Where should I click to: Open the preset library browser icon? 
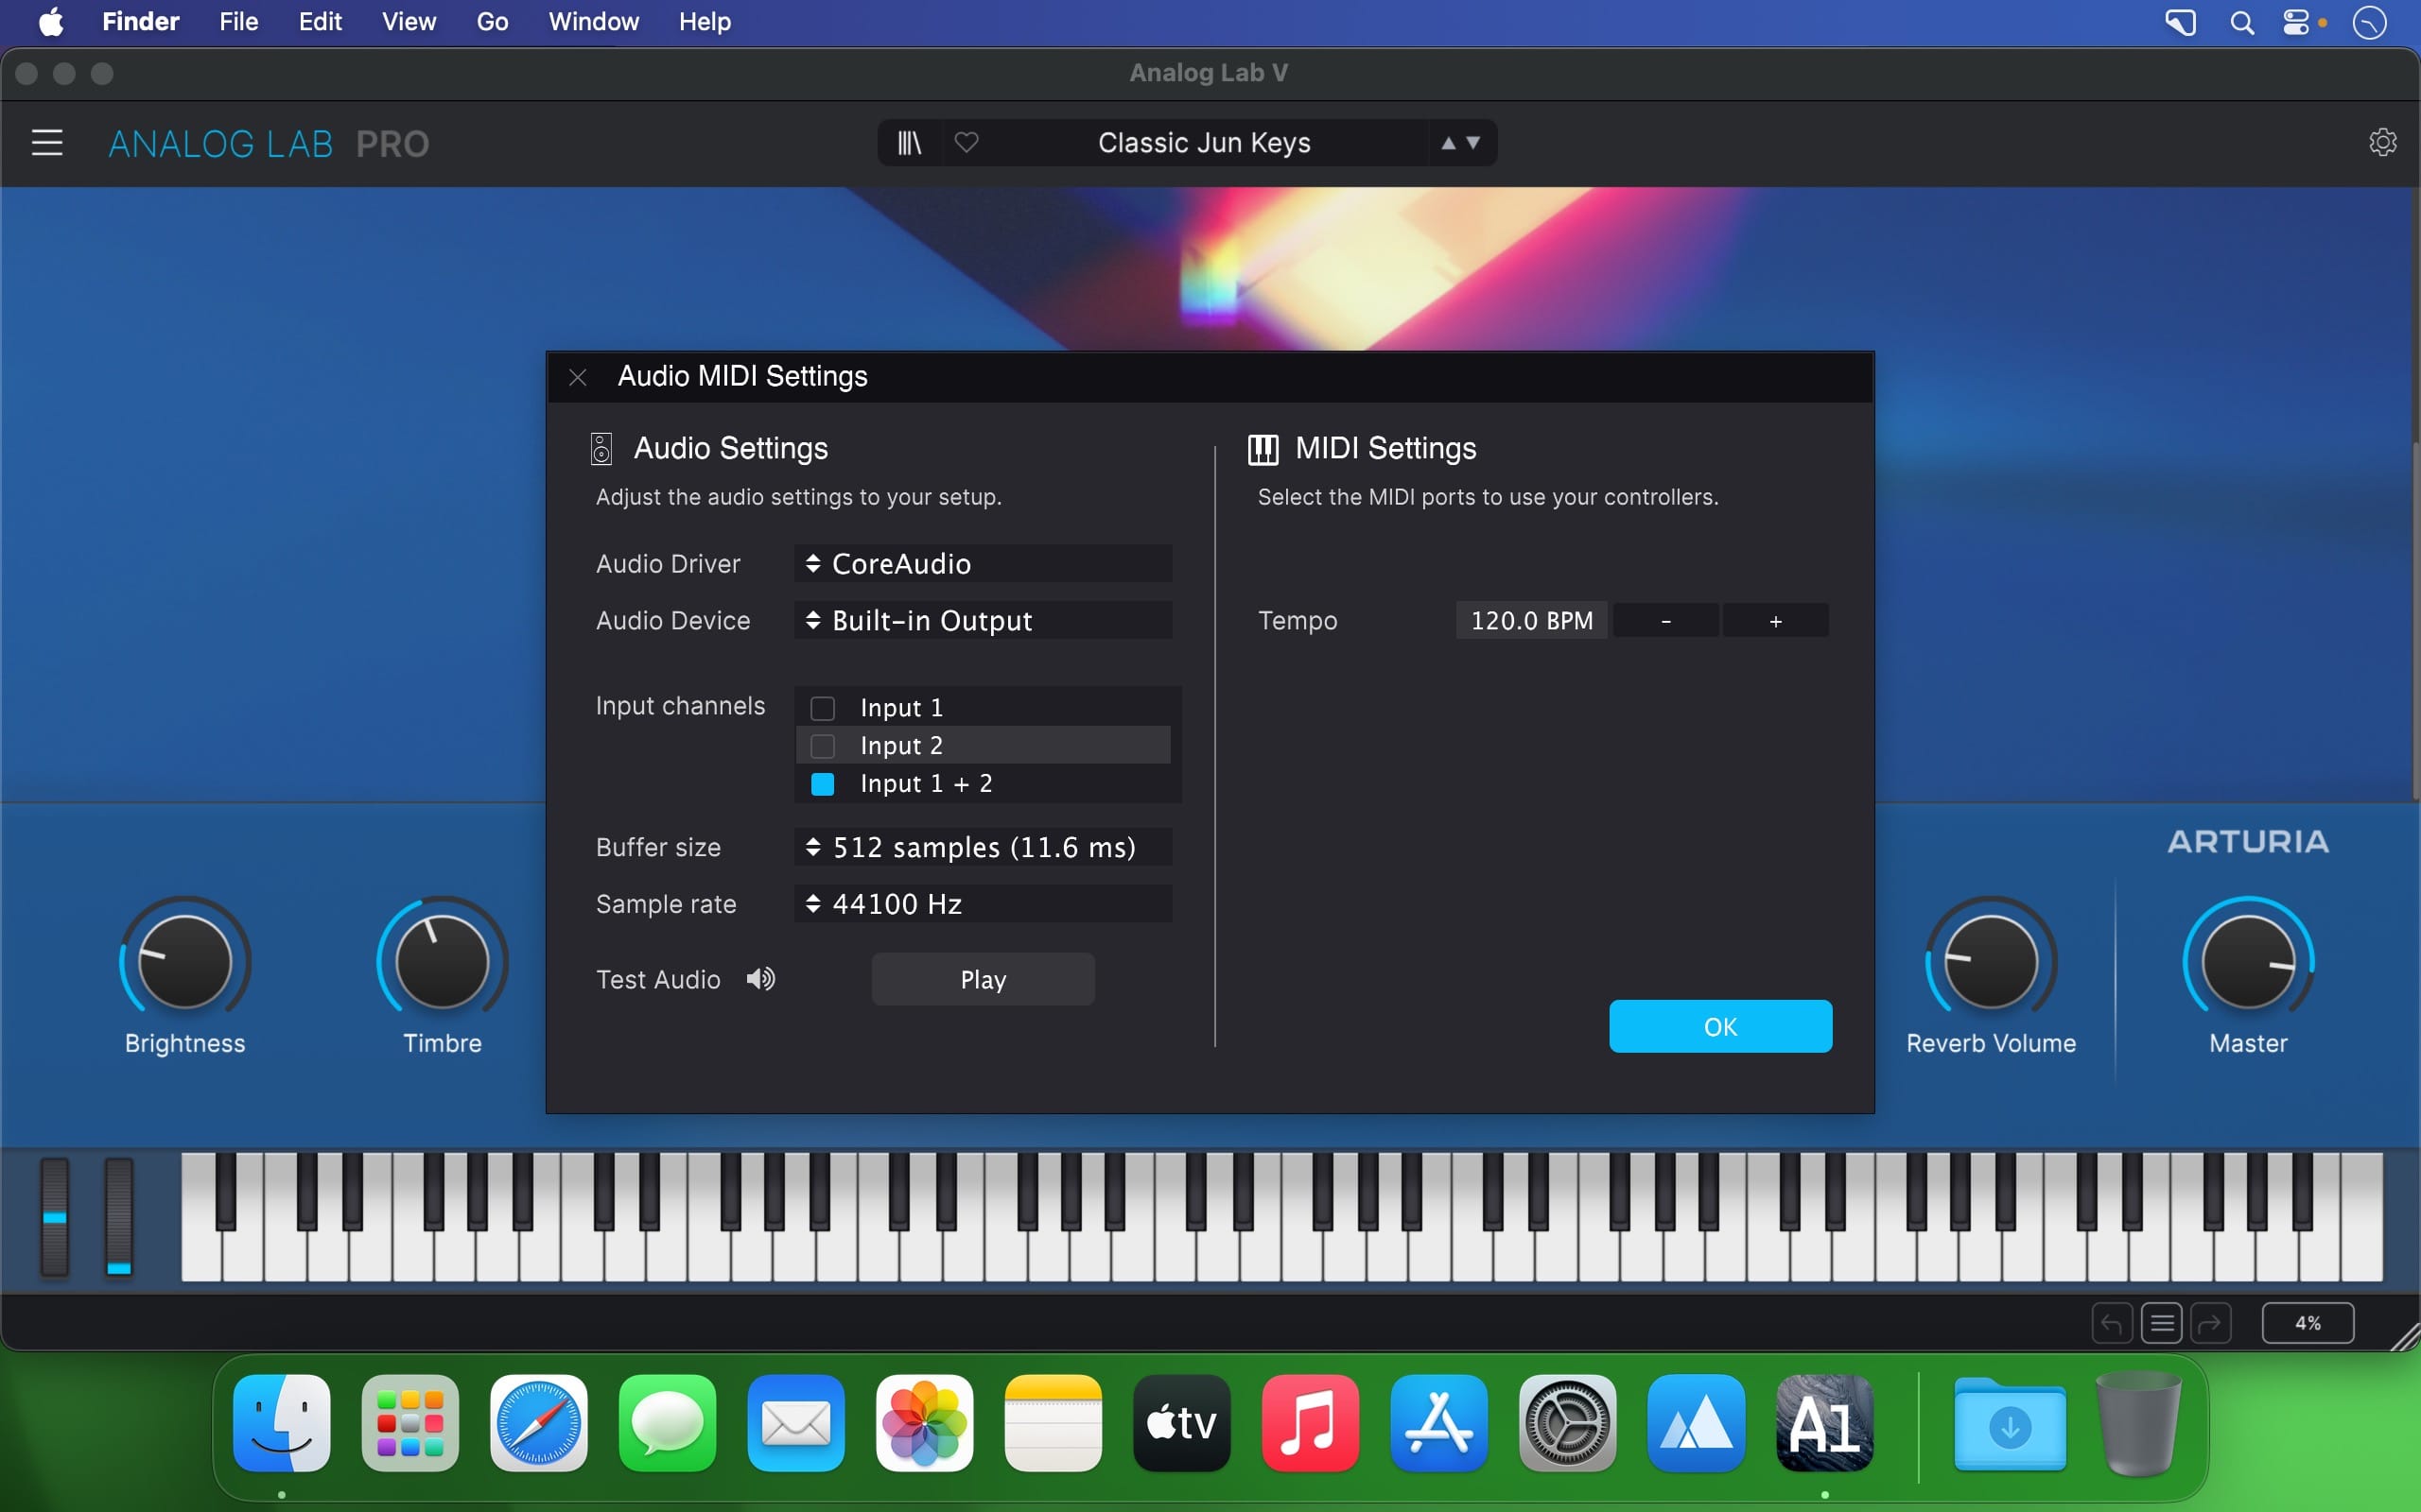pos(909,143)
